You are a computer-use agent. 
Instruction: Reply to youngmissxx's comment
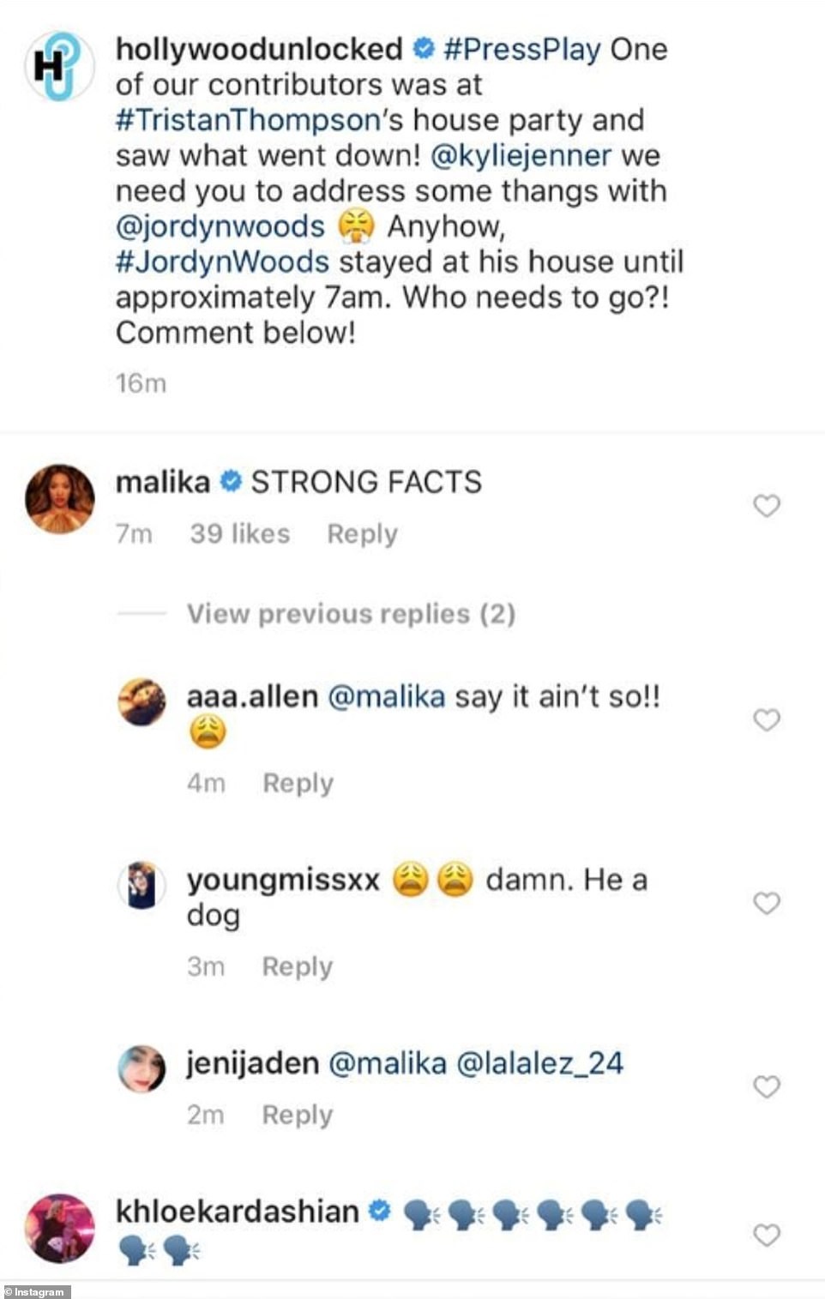pyautogui.click(x=297, y=966)
